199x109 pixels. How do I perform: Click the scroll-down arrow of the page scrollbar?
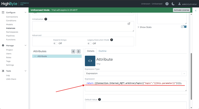pyautogui.click(x=191, y=108)
